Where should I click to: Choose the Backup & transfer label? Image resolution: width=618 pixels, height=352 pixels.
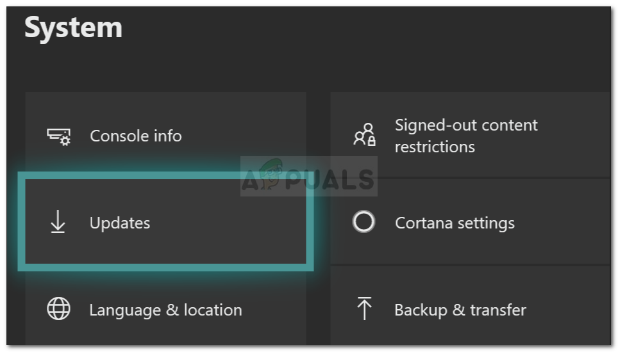coord(460,310)
